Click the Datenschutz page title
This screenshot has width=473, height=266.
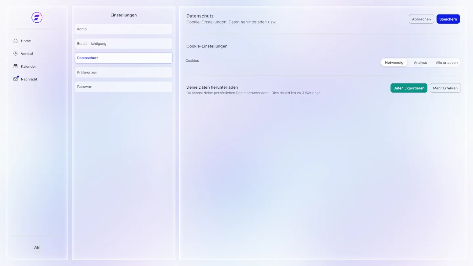click(200, 16)
